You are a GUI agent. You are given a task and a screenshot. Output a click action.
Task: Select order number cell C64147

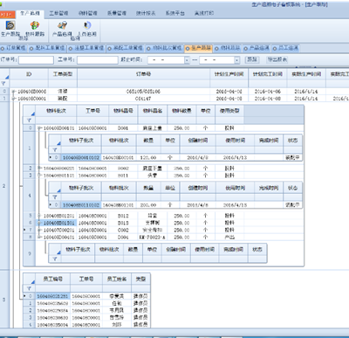[143, 99]
